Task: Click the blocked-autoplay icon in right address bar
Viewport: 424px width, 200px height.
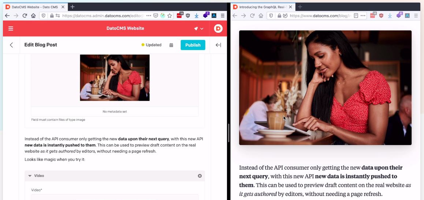Action: (285, 16)
